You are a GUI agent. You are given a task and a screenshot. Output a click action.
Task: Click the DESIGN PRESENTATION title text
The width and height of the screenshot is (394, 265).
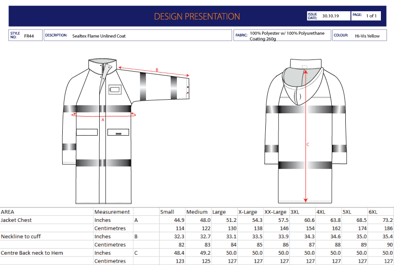pyautogui.click(x=197, y=16)
